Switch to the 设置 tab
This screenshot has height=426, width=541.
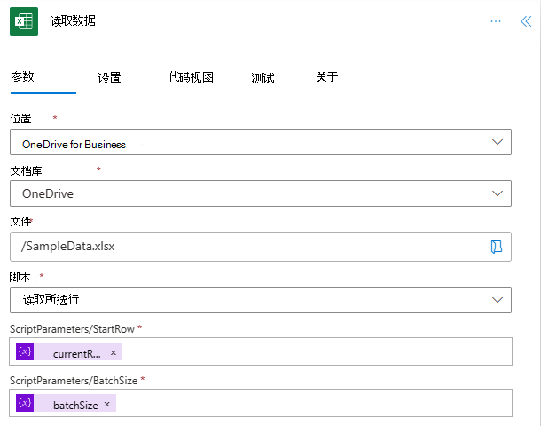click(x=109, y=77)
